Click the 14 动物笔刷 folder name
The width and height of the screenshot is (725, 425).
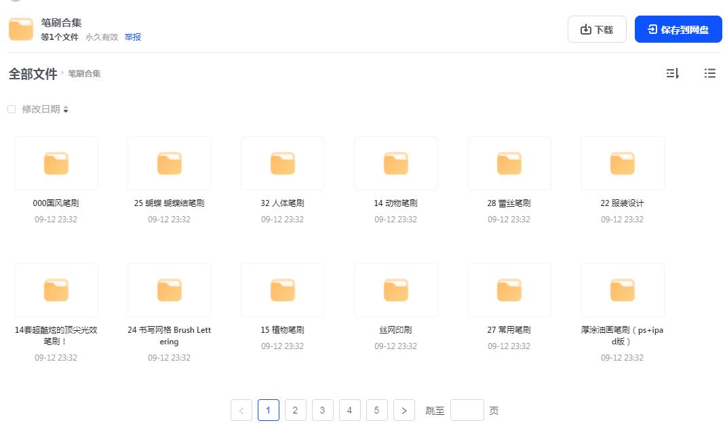(396, 203)
